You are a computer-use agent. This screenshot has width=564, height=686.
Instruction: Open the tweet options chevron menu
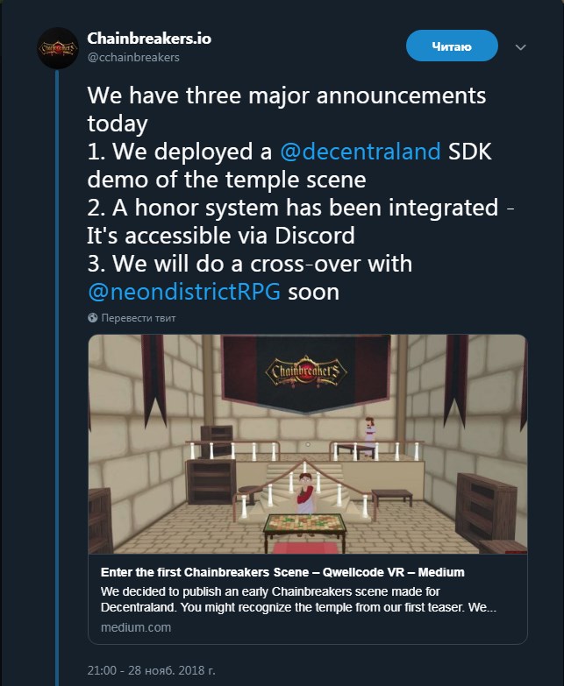(x=520, y=46)
